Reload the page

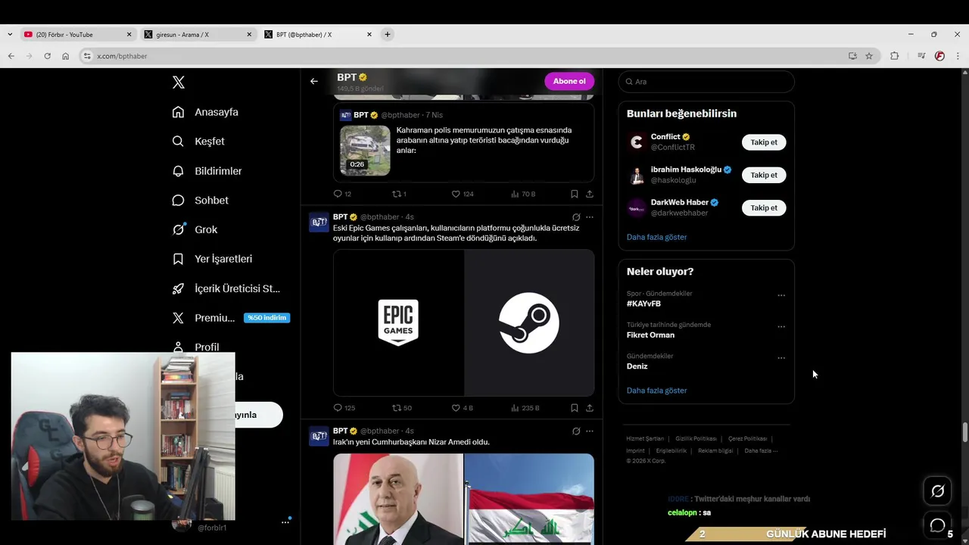pyautogui.click(x=47, y=56)
